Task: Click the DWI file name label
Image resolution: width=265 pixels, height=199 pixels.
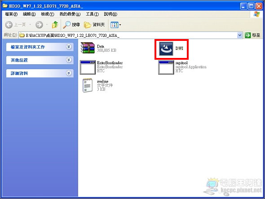Action: pos(179,49)
